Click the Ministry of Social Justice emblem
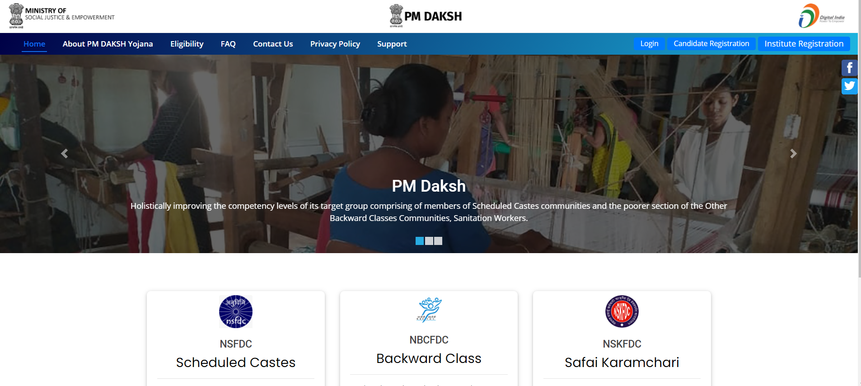Screen dimensions: 861x386 (x=16, y=16)
